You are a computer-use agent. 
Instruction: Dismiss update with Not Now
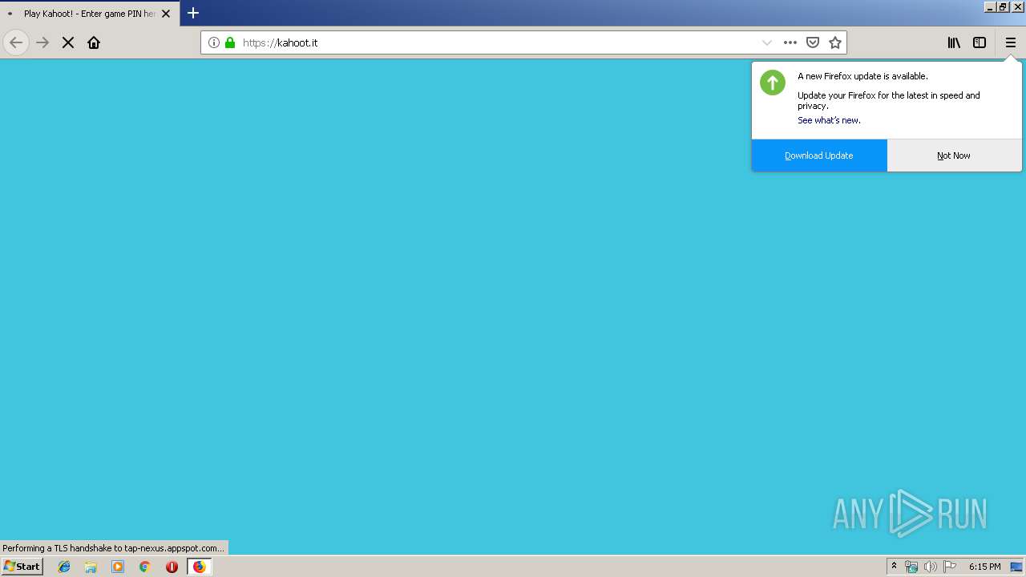pyautogui.click(x=954, y=155)
